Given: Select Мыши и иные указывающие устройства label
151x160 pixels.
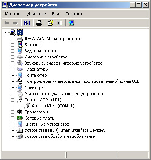Looking at the screenshot, I should tap(64, 94).
